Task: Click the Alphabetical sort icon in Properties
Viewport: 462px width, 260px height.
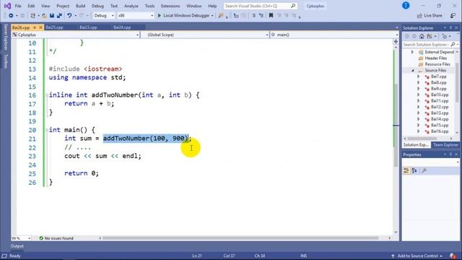Action: pos(414,170)
